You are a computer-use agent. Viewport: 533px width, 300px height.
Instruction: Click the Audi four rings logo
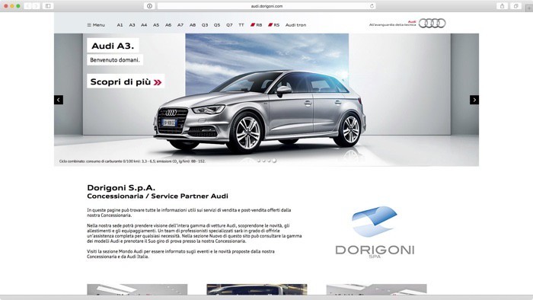coord(432,23)
